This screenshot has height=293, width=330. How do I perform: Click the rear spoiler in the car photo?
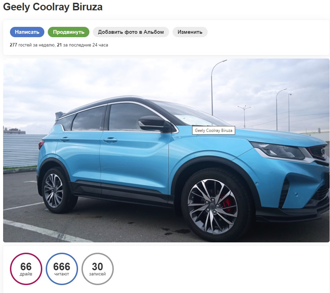click(59, 116)
